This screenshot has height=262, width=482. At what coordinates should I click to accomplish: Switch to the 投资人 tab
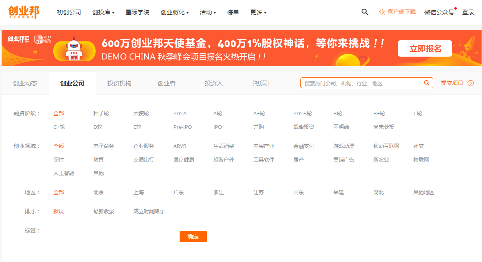tap(214, 83)
